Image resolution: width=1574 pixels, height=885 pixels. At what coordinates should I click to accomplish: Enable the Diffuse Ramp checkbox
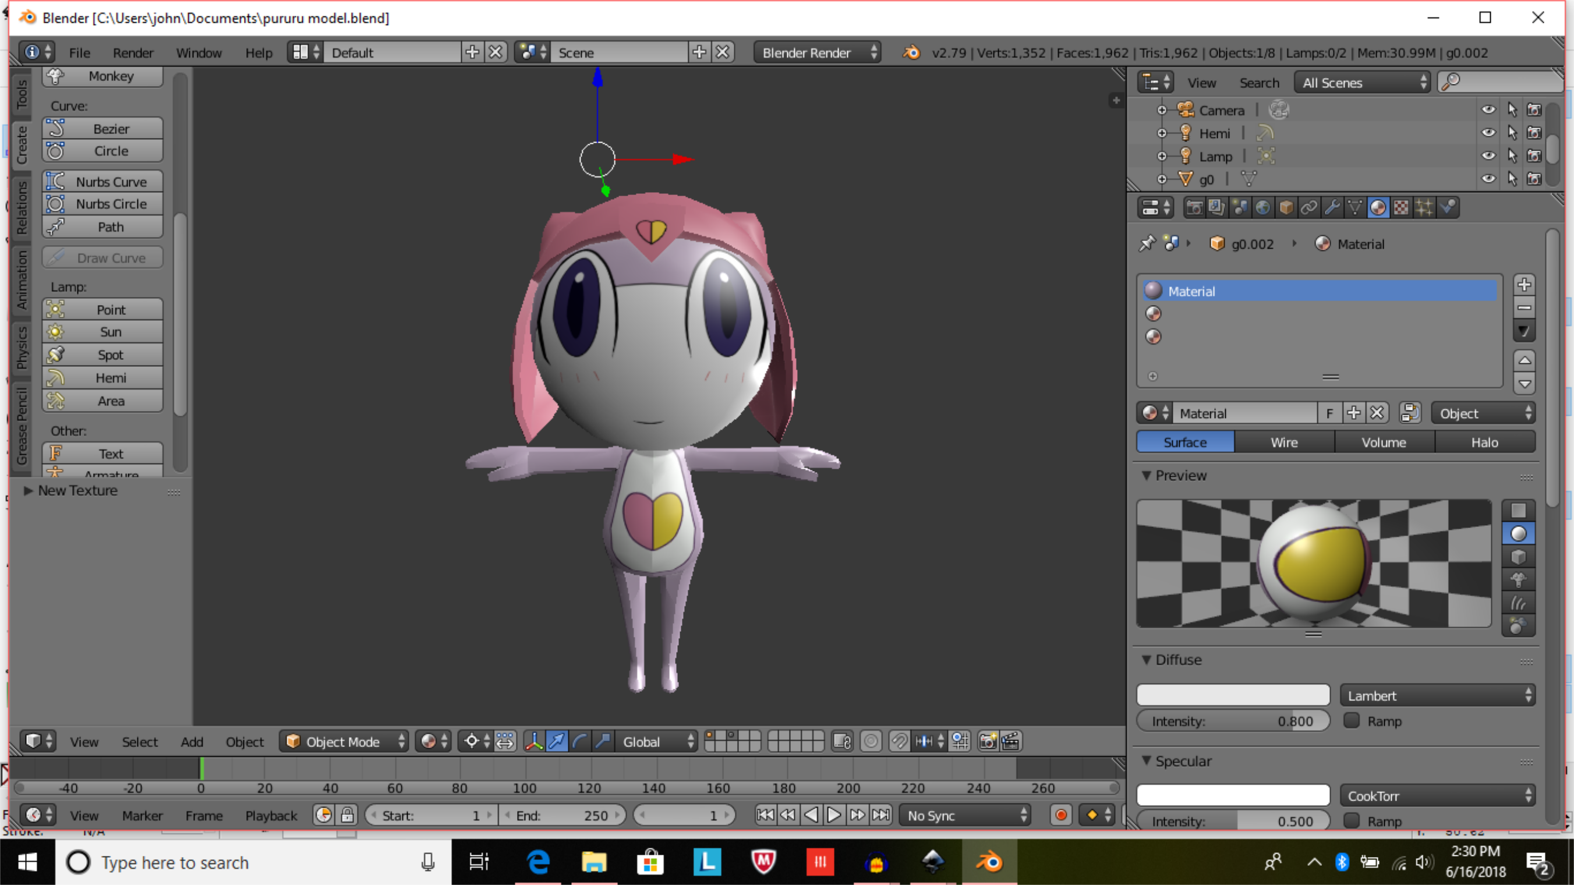pos(1352,721)
